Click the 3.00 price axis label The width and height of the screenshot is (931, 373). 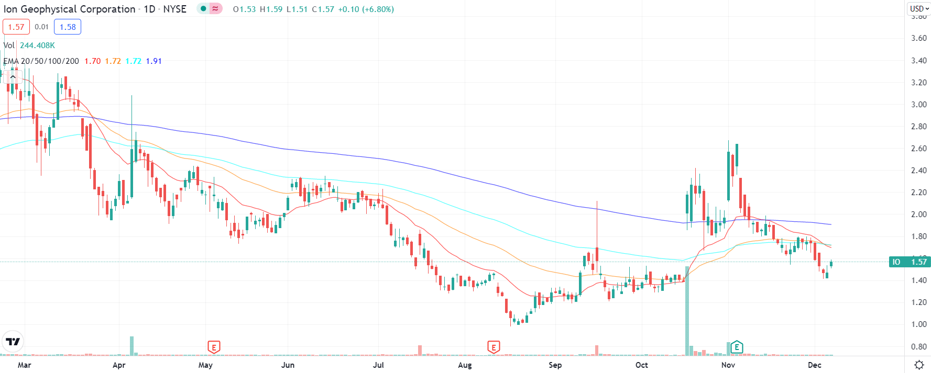tap(919, 104)
